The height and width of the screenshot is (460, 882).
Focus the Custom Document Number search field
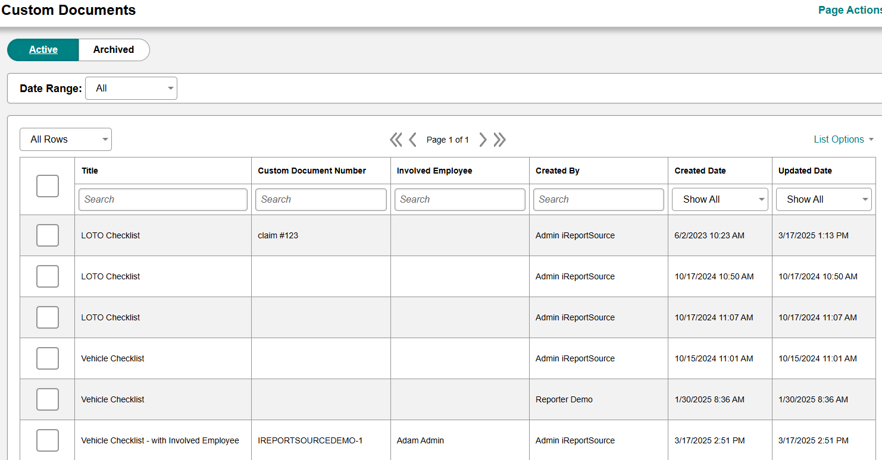pyautogui.click(x=321, y=200)
